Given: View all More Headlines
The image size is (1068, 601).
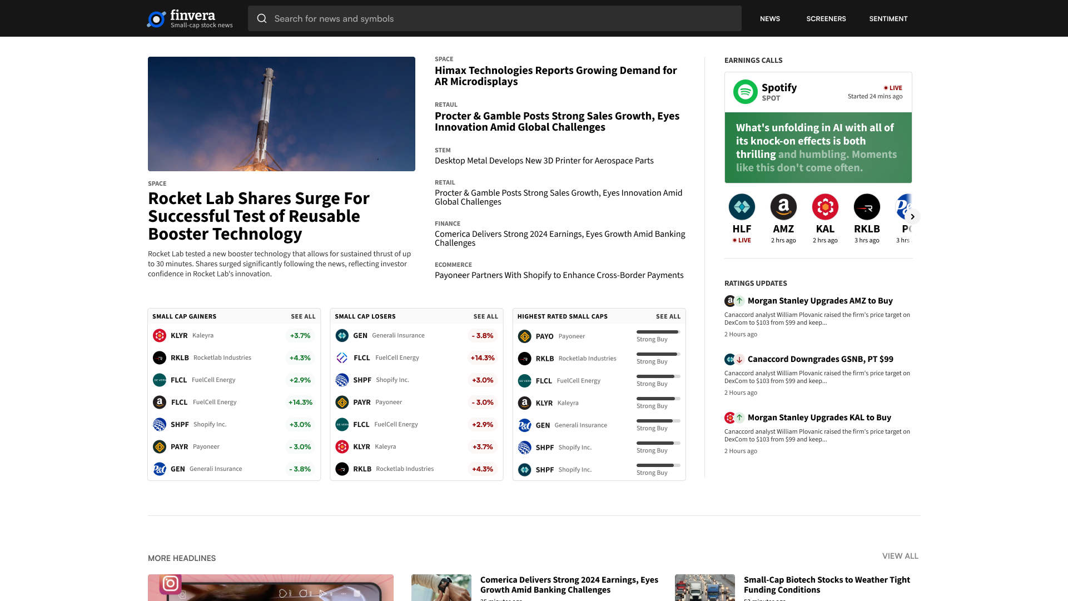Looking at the screenshot, I should click(900, 556).
